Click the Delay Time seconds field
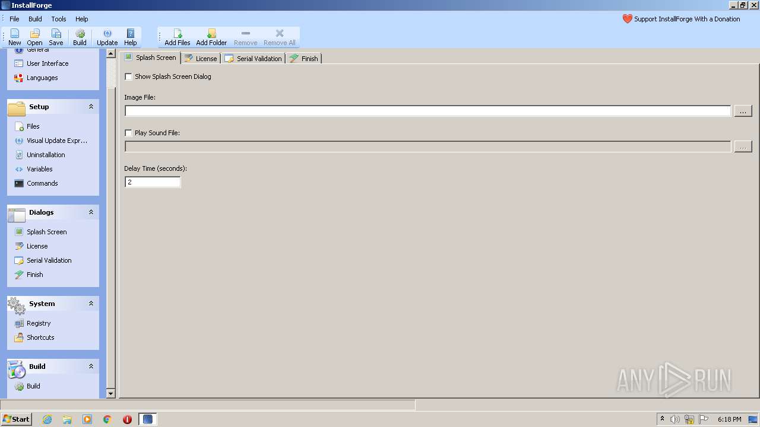 click(x=153, y=182)
